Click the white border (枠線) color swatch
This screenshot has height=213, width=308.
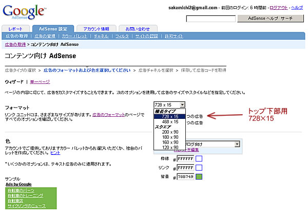click(x=199, y=158)
